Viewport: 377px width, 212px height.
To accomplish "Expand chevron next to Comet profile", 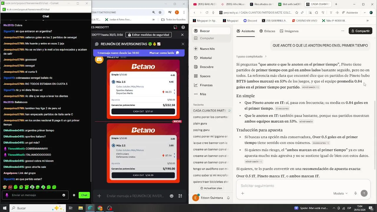I will click(365, 13).
